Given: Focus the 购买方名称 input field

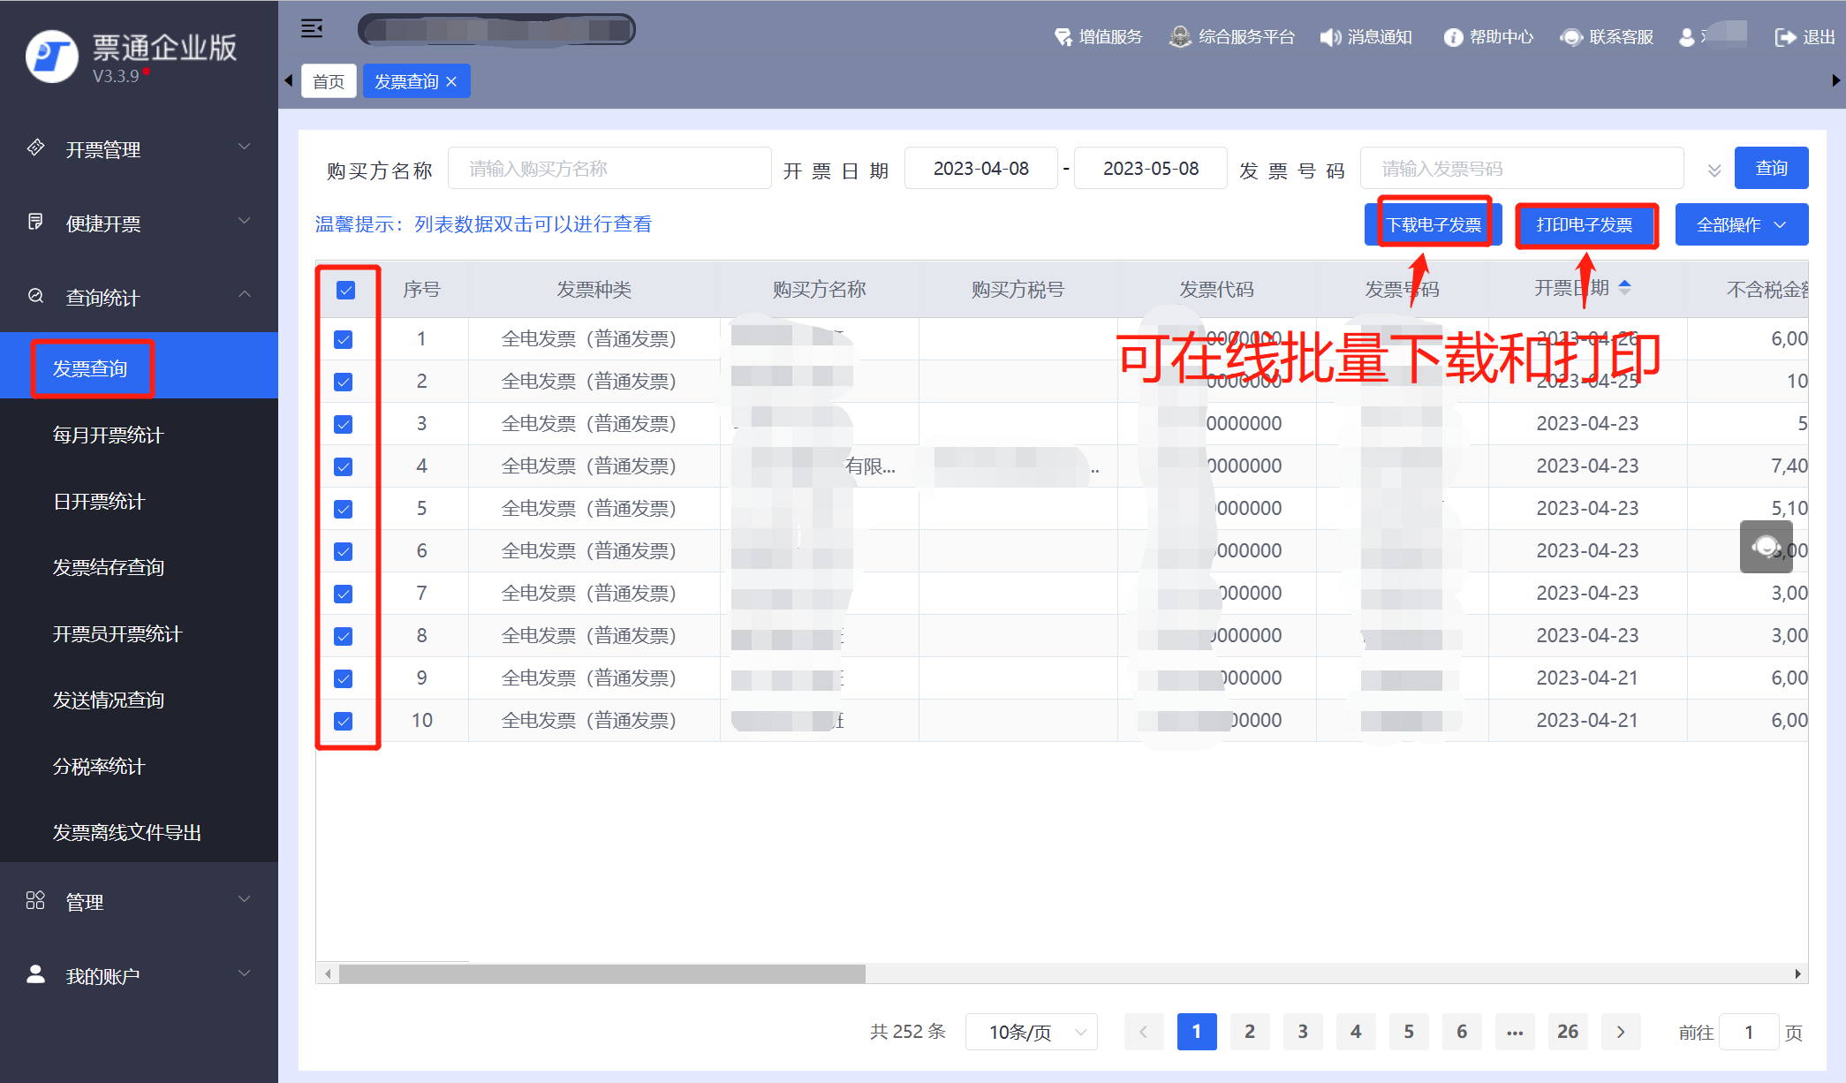Looking at the screenshot, I should [x=609, y=168].
